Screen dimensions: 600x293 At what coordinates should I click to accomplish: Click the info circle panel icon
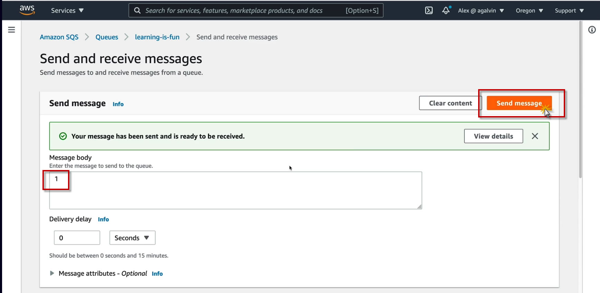click(x=592, y=30)
